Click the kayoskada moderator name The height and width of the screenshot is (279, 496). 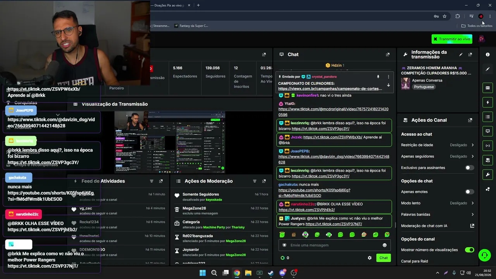pyautogui.click(x=214, y=200)
